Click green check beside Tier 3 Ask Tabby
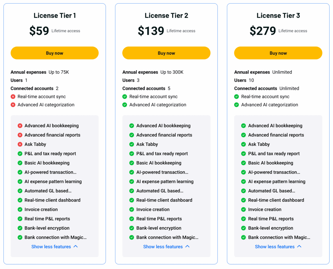333x269 pixels. point(243,144)
